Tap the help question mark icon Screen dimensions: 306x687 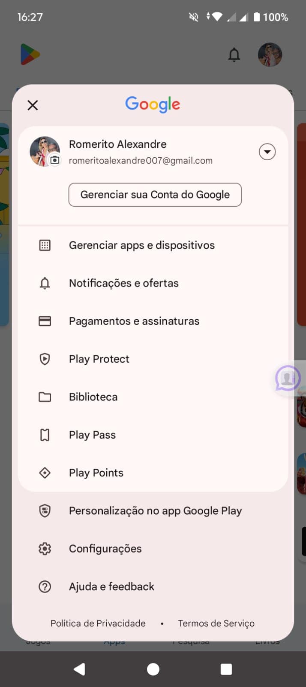[x=45, y=586]
